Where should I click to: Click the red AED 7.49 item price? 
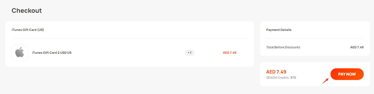(x=230, y=53)
